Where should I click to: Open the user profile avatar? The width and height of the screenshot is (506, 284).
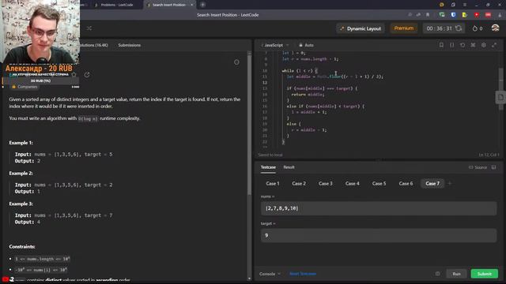[x=495, y=28]
